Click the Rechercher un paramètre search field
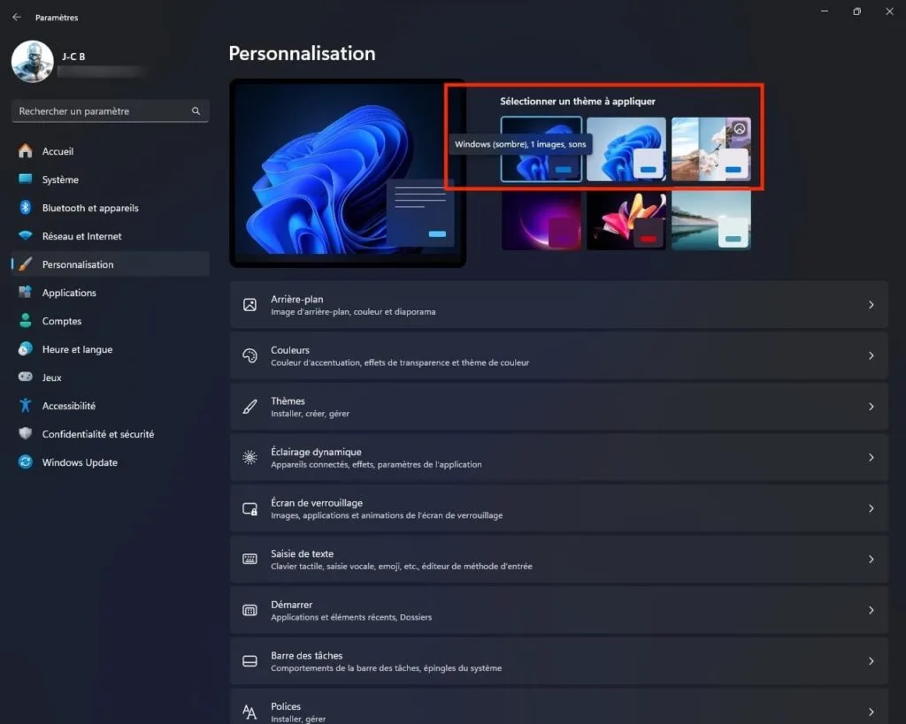 (x=111, y=111)
